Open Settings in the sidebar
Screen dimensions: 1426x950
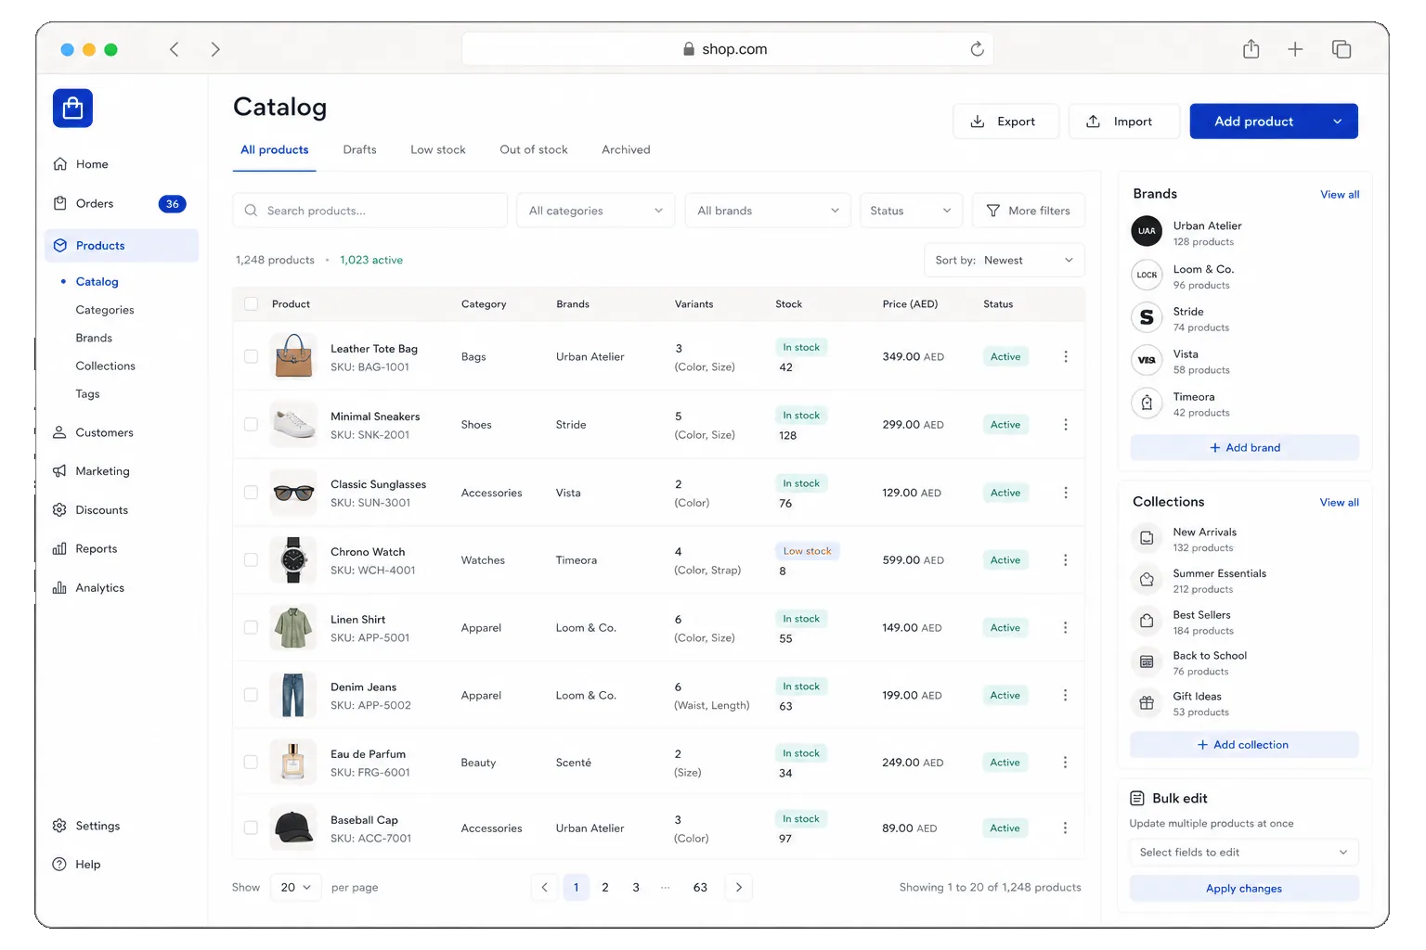coord(86,826)
